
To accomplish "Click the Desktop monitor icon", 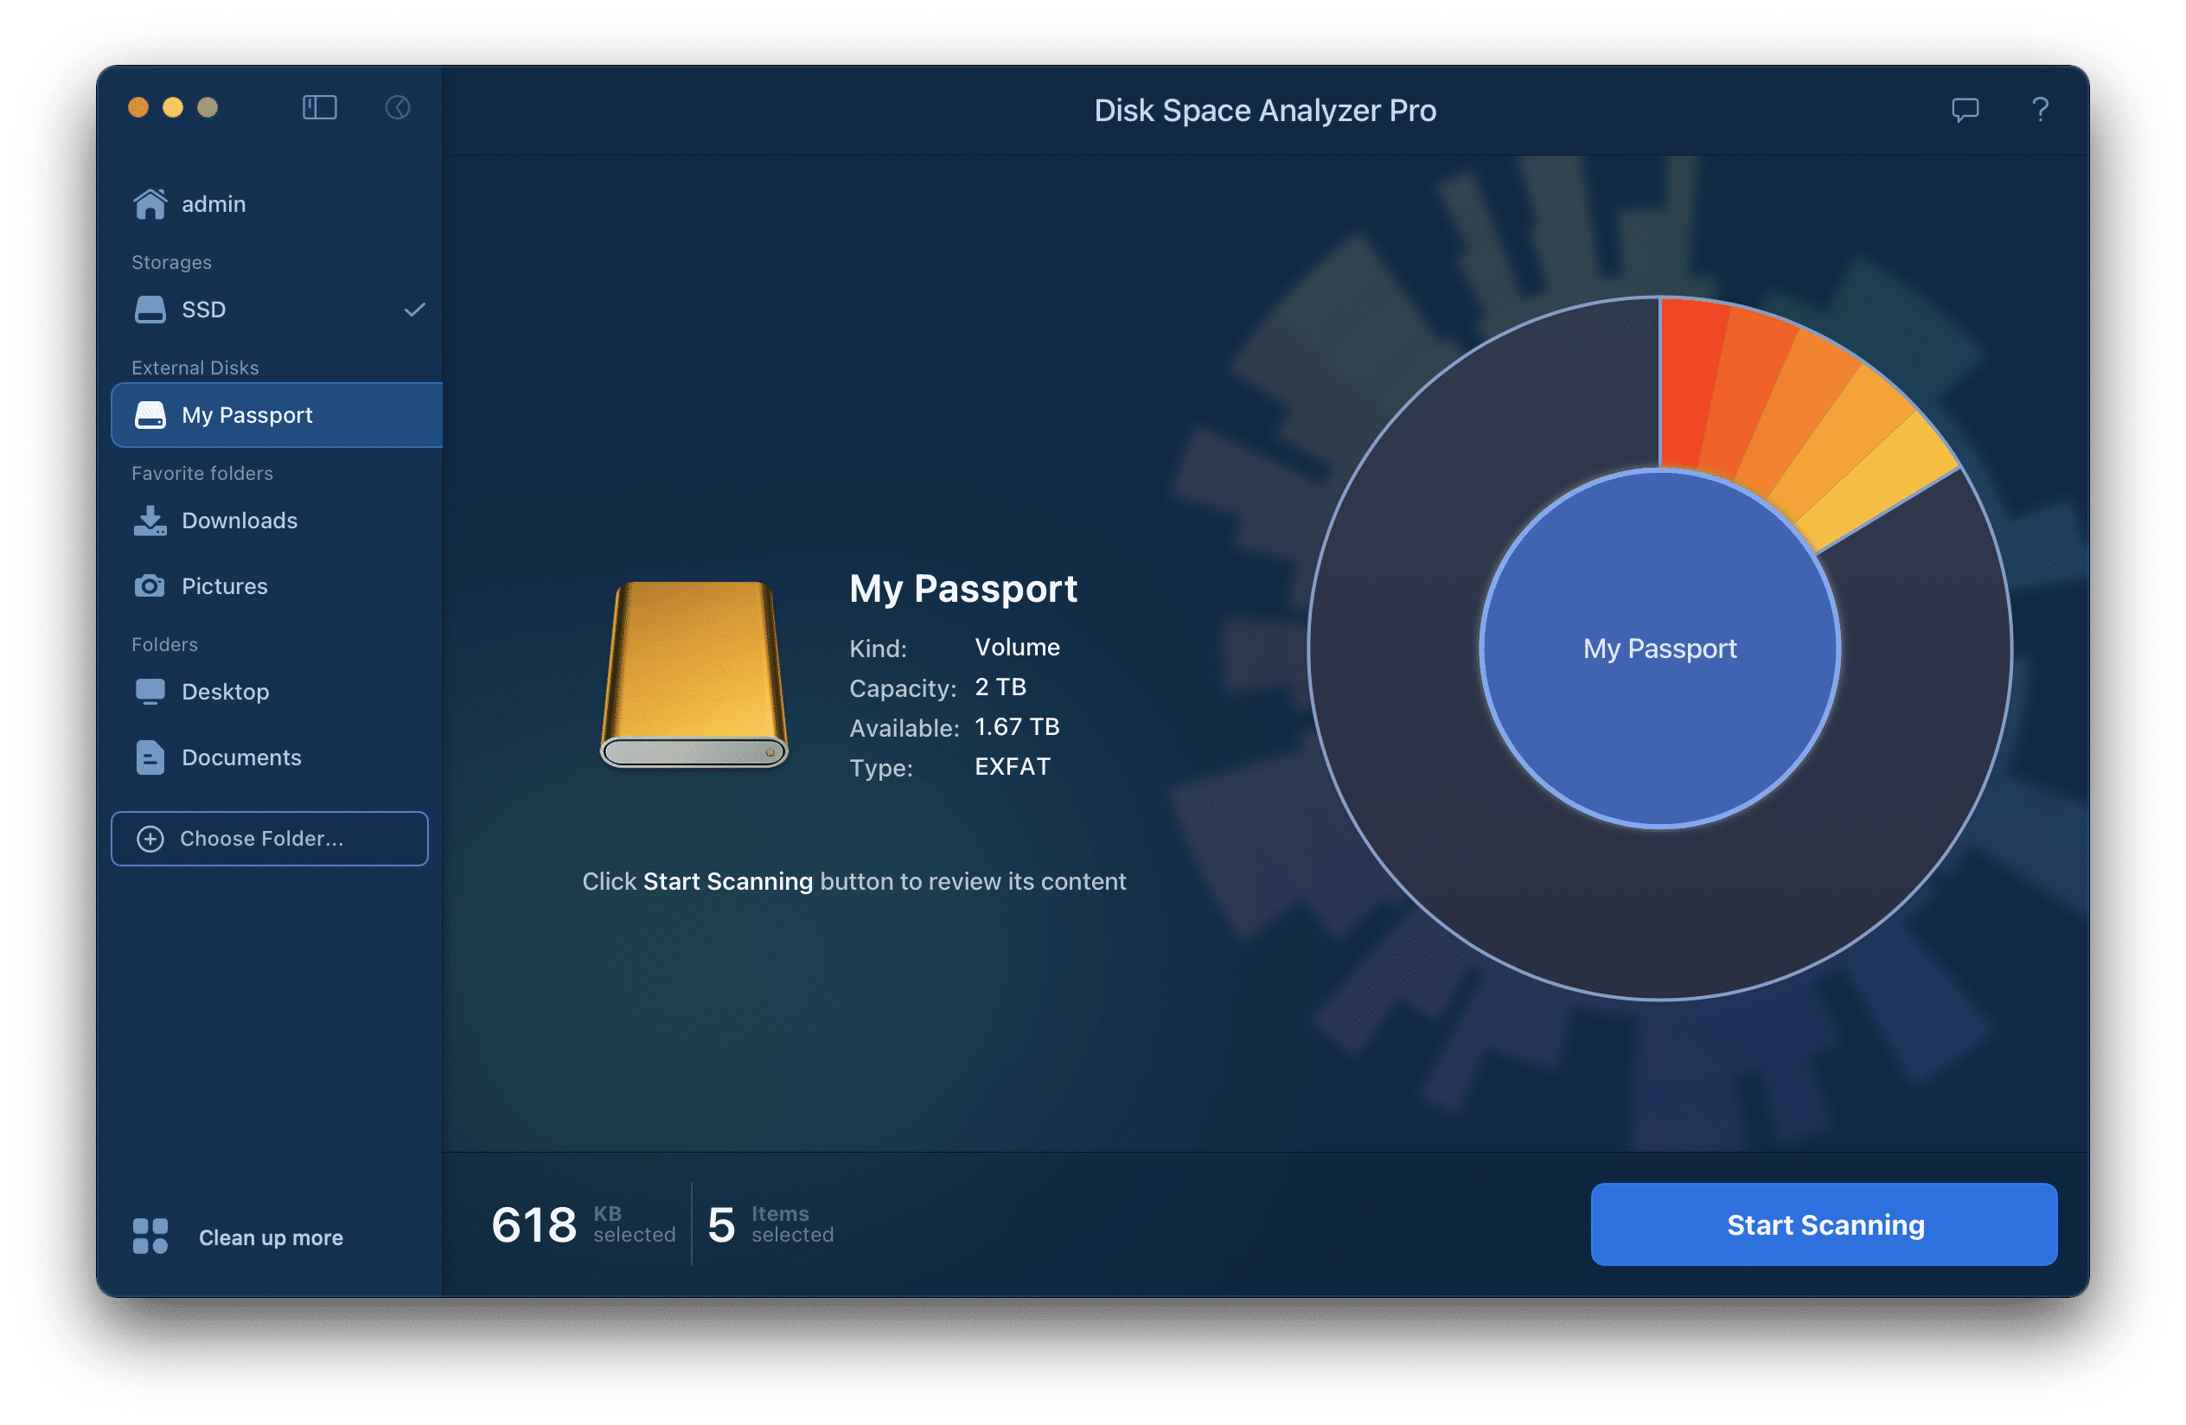I will (150, 692).
